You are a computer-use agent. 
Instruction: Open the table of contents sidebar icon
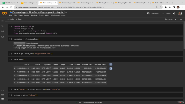[3, 21]
